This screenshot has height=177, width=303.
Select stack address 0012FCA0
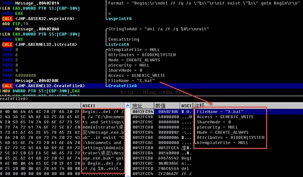[143, 127]
